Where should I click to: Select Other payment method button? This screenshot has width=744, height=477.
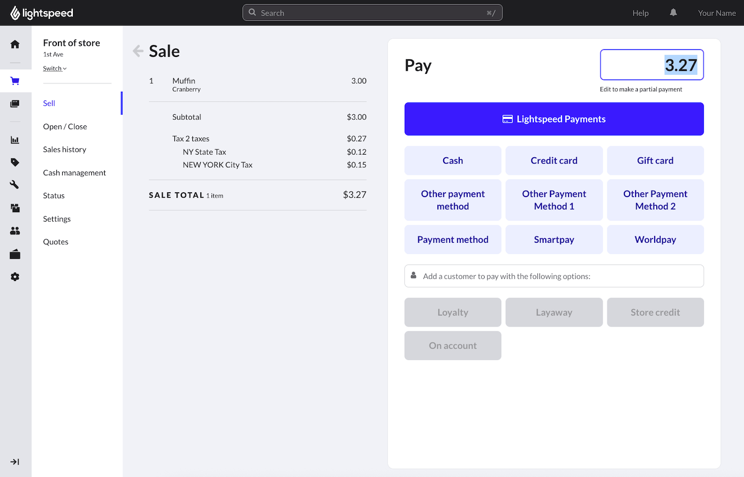pyautogui.click(x=453, y=200)
